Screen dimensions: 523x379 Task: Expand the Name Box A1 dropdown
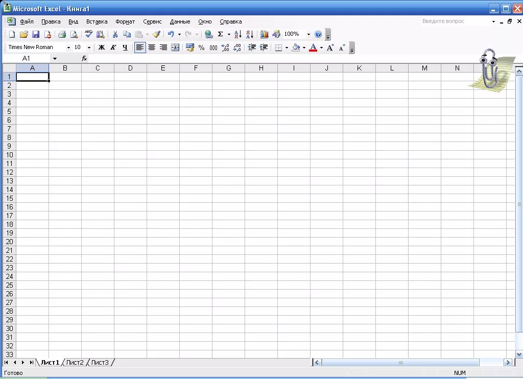[x=55, y=59]
